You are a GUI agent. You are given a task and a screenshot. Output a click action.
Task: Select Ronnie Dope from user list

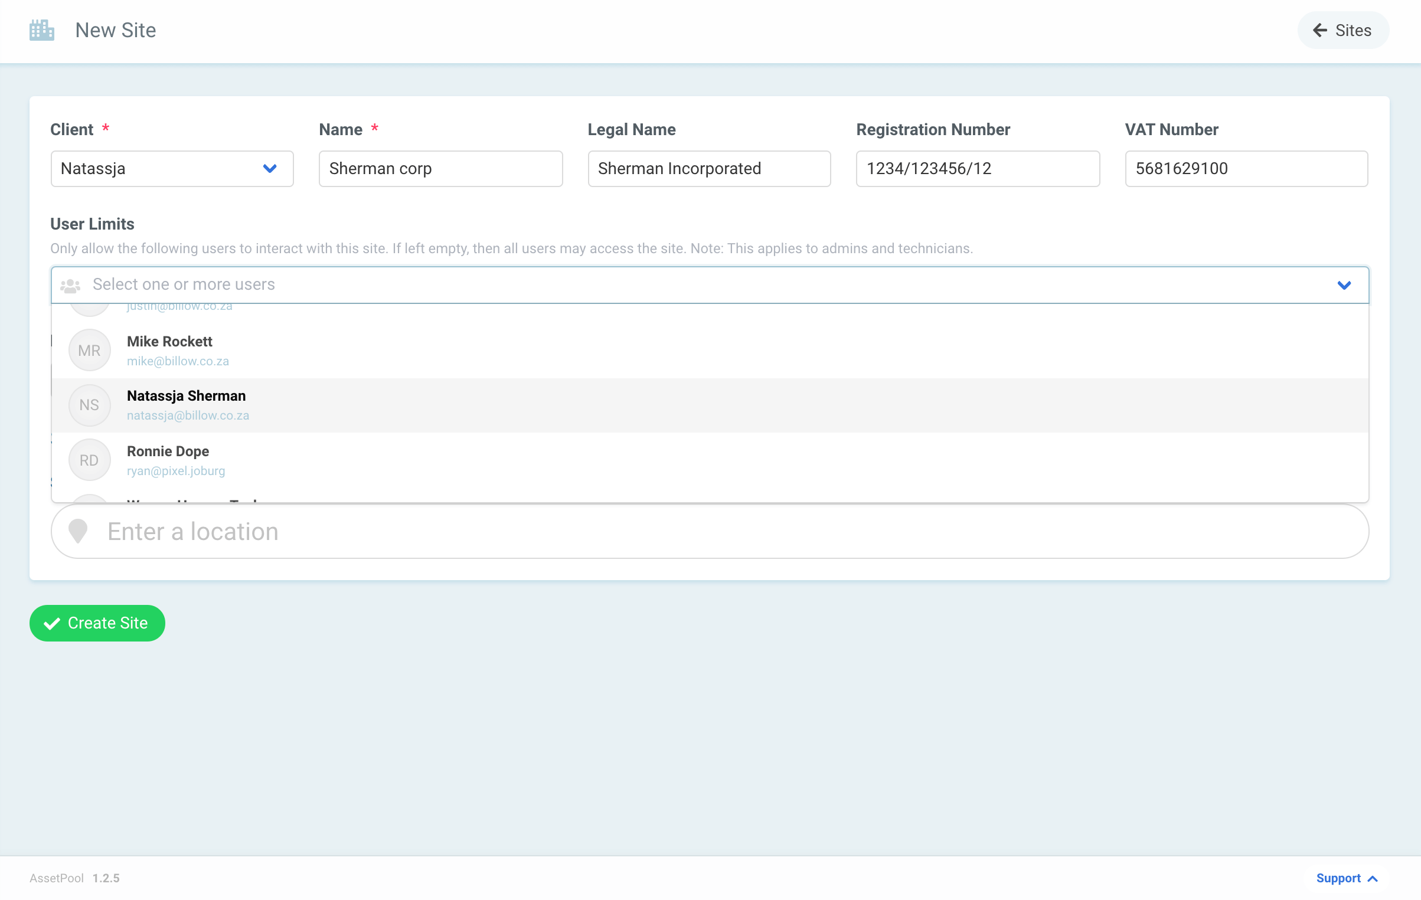(x=168, y=452)
